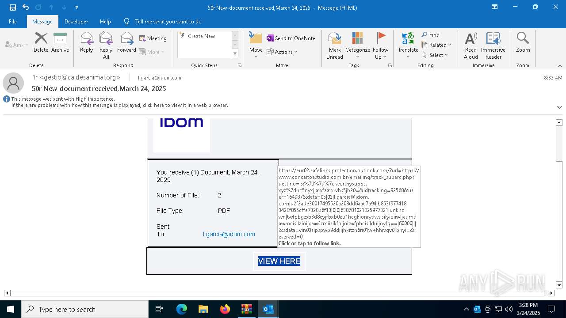This screenshot has width=566, height=318.
Task: Expand the Quick Steps gallery
Action: coord(235,54)
